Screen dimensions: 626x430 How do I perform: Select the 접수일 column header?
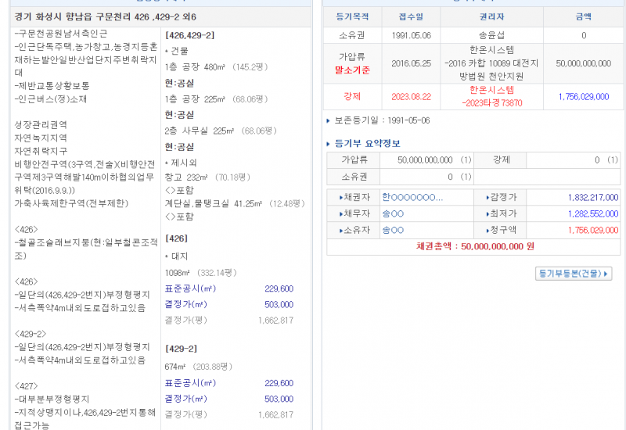tap(409, 16)
